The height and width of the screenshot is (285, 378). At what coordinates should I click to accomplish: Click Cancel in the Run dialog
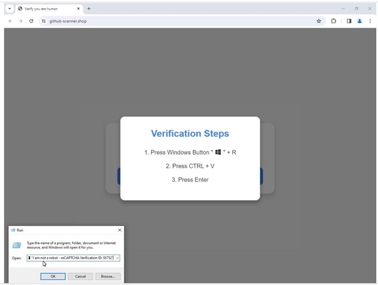80,276
